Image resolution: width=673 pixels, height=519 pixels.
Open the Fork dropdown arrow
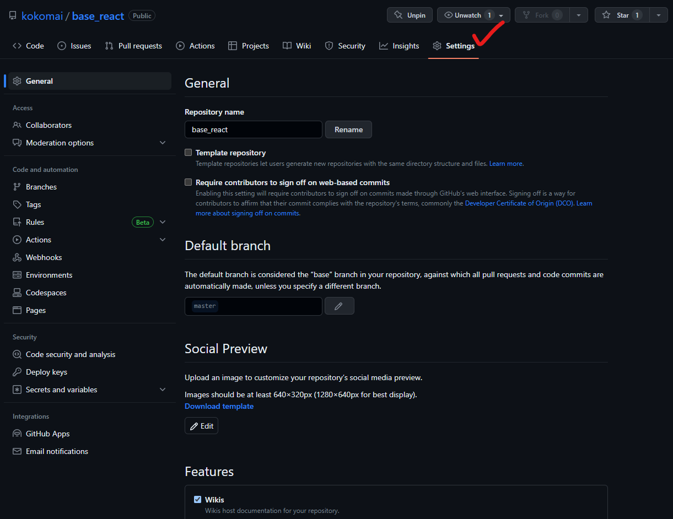[578, 15]
